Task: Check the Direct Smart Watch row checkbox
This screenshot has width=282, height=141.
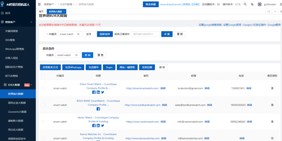Action: pos(43,88)
